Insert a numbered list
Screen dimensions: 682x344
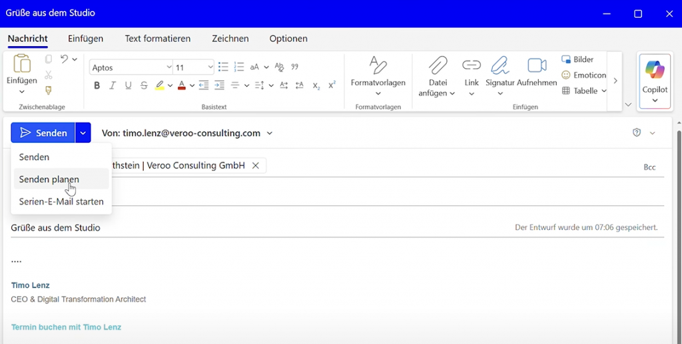239,67
